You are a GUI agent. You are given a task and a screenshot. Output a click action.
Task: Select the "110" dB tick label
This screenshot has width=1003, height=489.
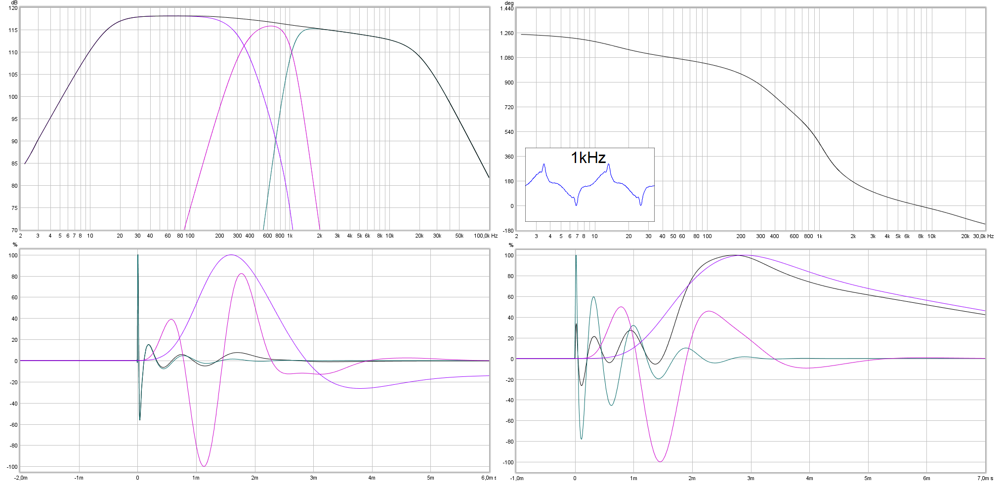(13, 52)
